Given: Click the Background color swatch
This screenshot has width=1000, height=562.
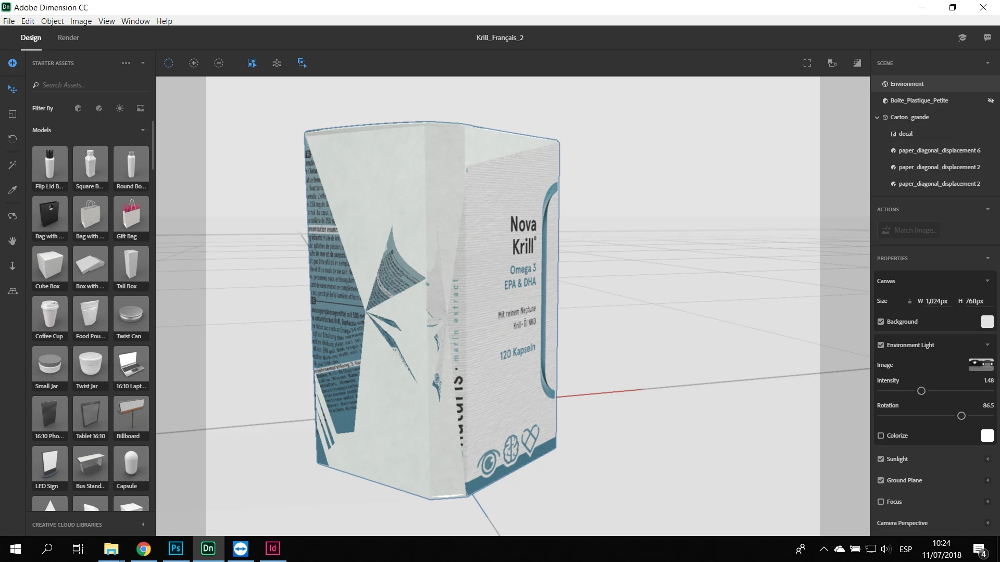Looking at the screenshot, I should tap(987, 322).
